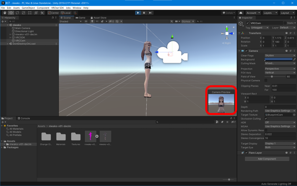Open the Clear Flags dropdown
The height and width of the screenshot is (186, 297).
(280, 56)
